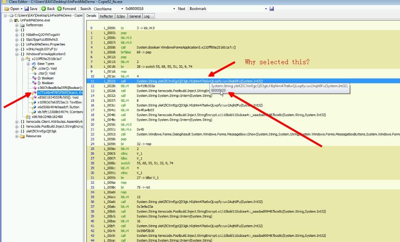
Task: Click the Open folder icon in toolbar
Action: pyautogui.click(x=7, y=9)
